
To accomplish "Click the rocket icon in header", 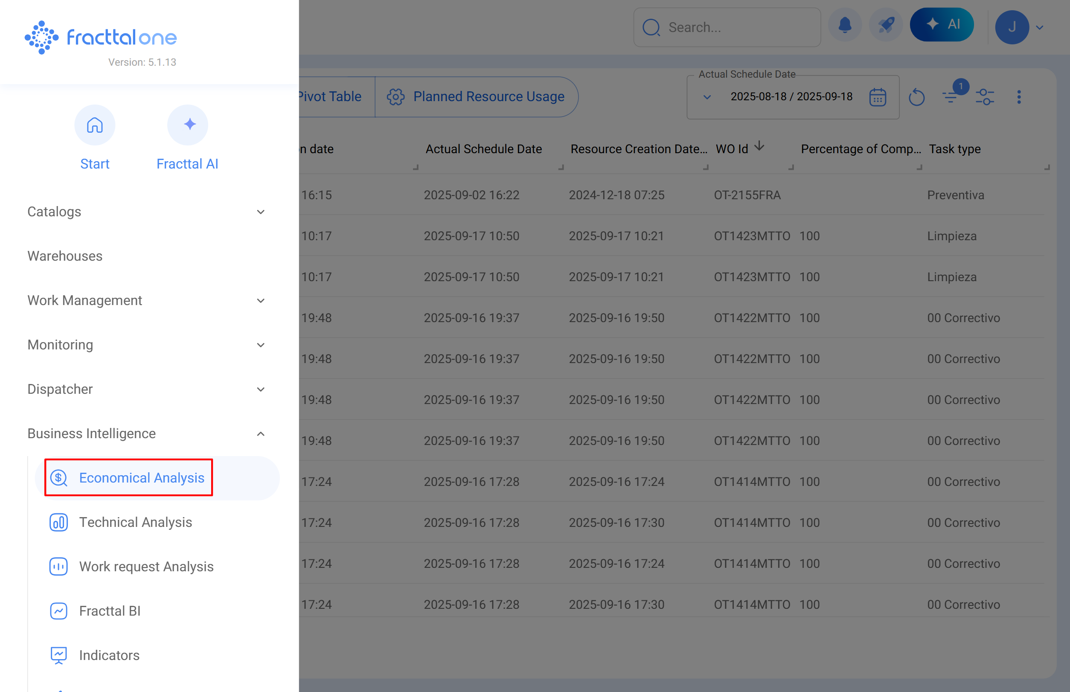I will (886, 25).
